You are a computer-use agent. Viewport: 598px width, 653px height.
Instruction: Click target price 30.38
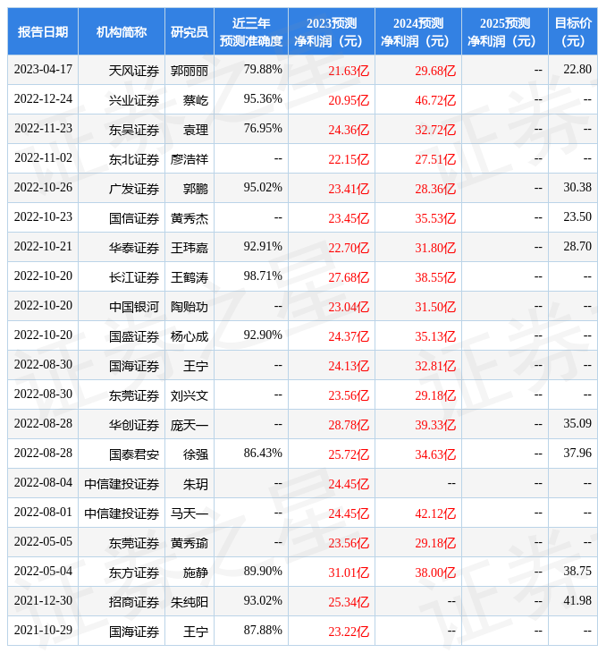coord(577,188)
